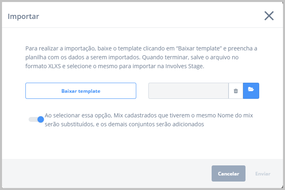Select the blue folder button to choose a file
285x190 pixels.
pos(251,91)
